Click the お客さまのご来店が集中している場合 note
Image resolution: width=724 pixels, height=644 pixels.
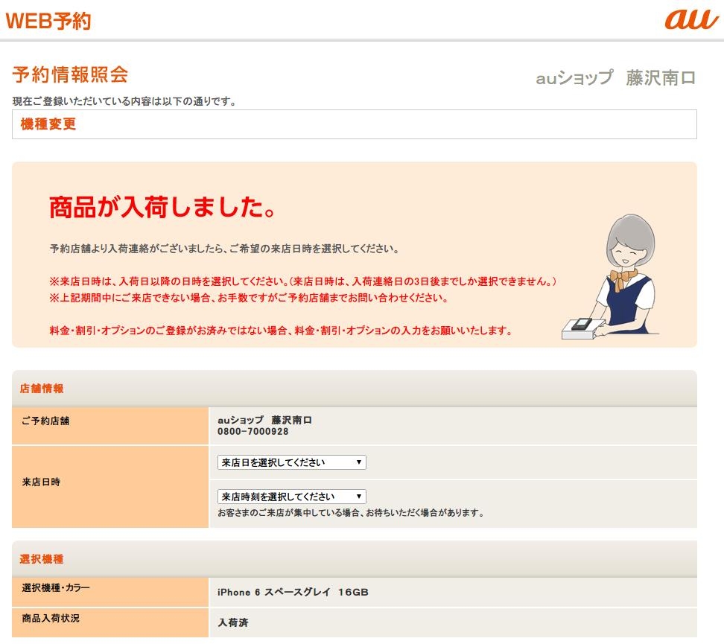point(351,512)
